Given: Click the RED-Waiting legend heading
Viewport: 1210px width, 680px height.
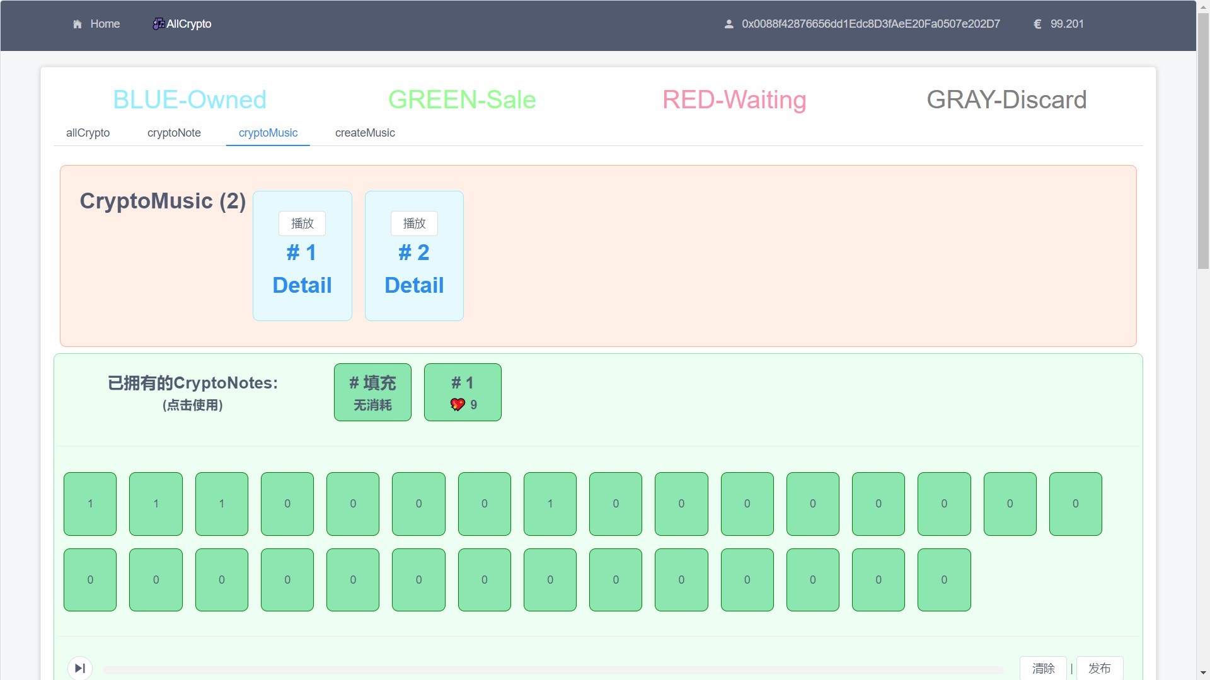Looking at the screenshot, I should click(734, 99).
